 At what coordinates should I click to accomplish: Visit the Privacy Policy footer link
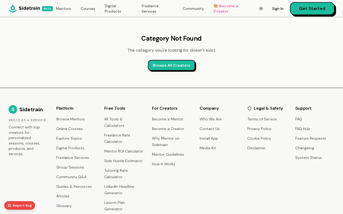click(259, 129)
